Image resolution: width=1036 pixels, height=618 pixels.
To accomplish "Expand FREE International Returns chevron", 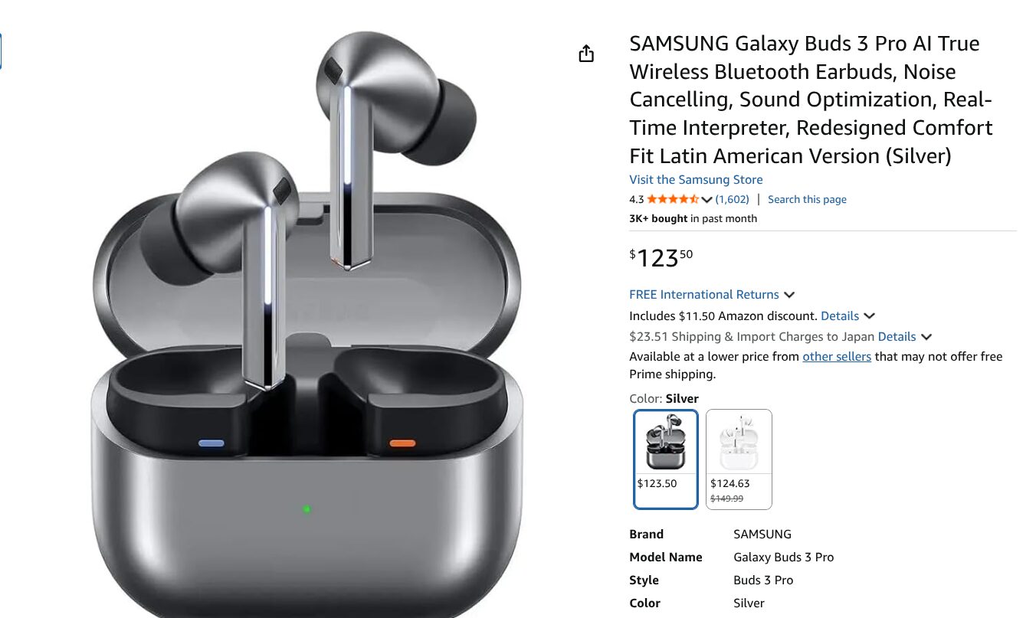I will (x=789, y=295).
